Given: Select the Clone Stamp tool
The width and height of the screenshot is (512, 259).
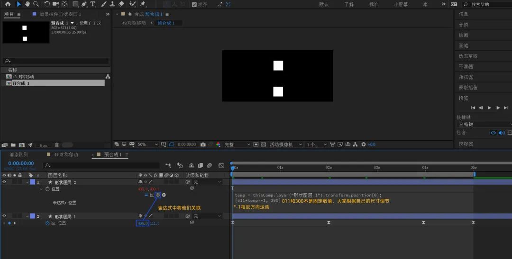Looking at the screenshot, I should pyautogui.click(x=112, y=4).
